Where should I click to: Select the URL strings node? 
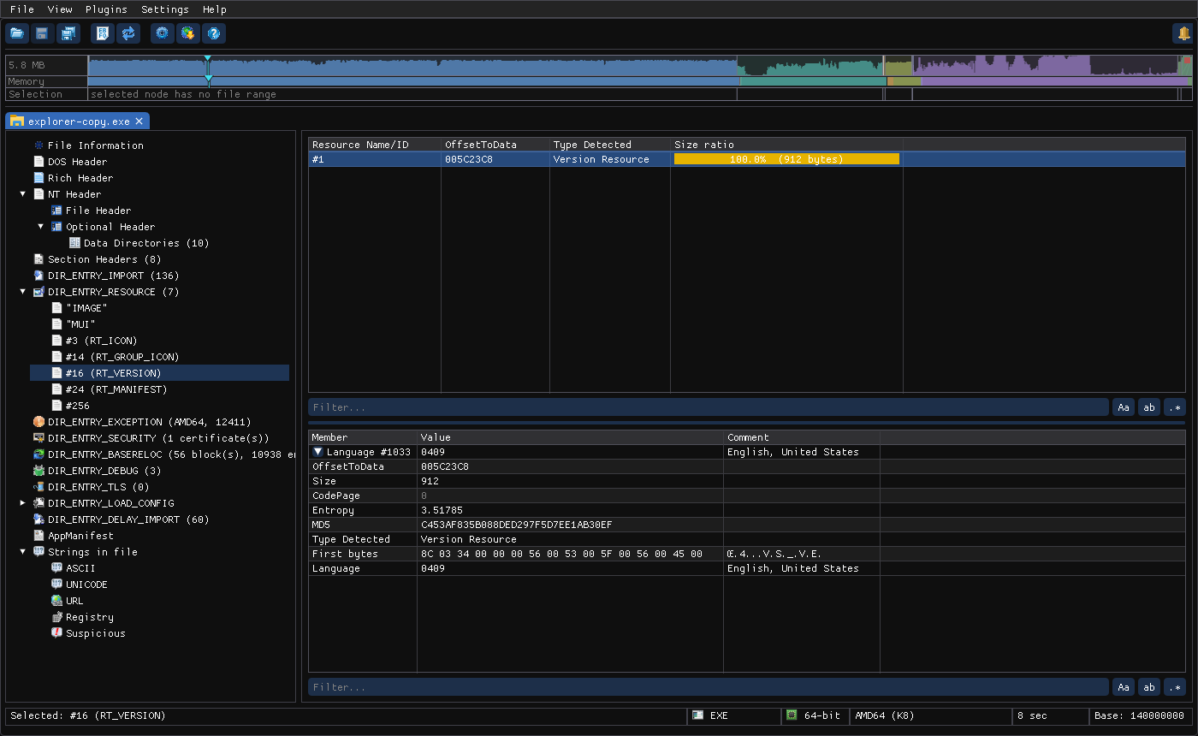(x=74, y=601)
